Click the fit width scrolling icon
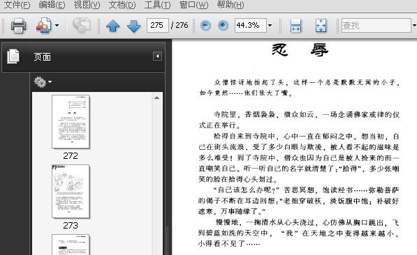This screenshot has height=255, width=417. click(295, 26)
